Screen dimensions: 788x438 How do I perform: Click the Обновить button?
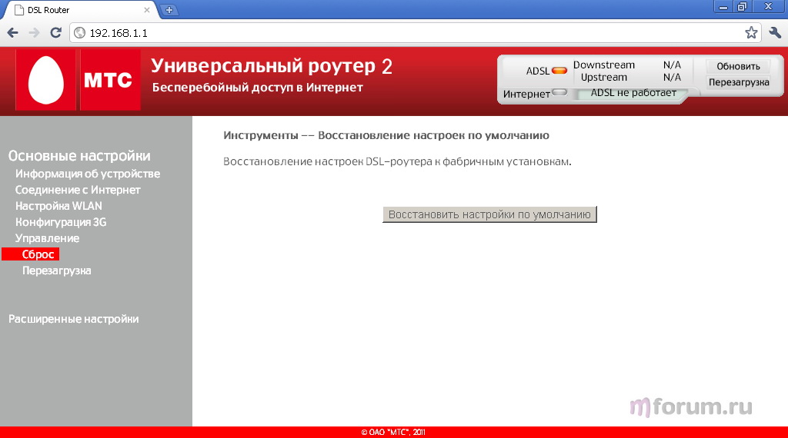(x=738, y=66)
